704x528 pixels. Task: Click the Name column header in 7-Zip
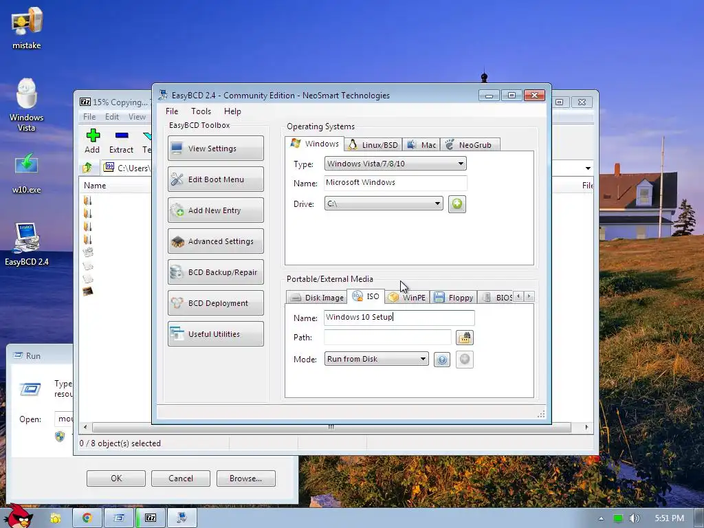click(x=95, y=186)
